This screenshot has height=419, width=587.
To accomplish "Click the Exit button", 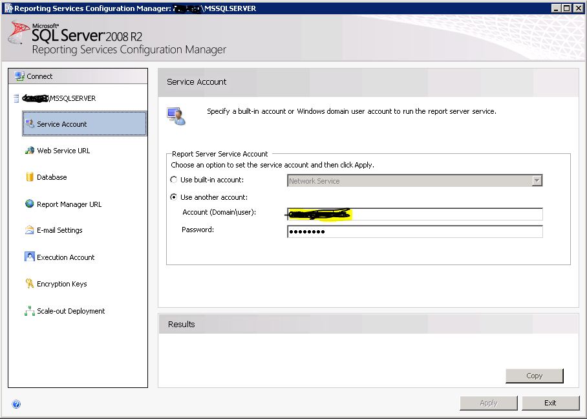I will [x=550, y=403].
